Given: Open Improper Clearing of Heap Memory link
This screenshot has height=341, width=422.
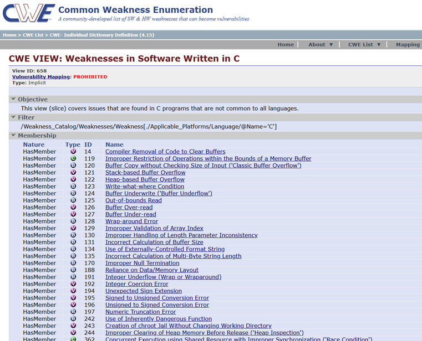Looking at the screenshot, I should [x=205, y=333].
